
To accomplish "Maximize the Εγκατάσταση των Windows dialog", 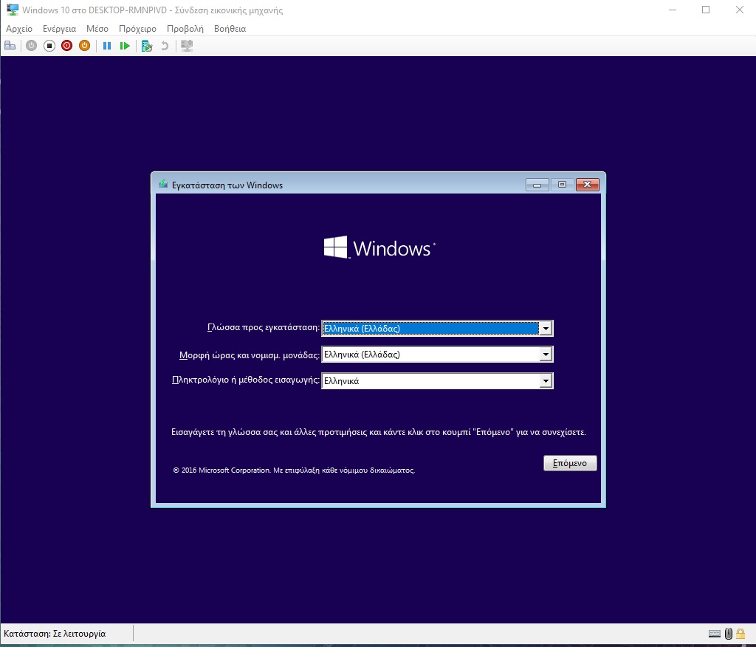I will click(x=562, y=185).
